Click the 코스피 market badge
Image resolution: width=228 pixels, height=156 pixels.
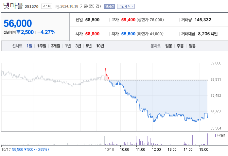(46, 6)
